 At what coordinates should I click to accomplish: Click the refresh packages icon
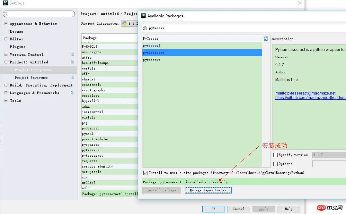tap(266, 39)
